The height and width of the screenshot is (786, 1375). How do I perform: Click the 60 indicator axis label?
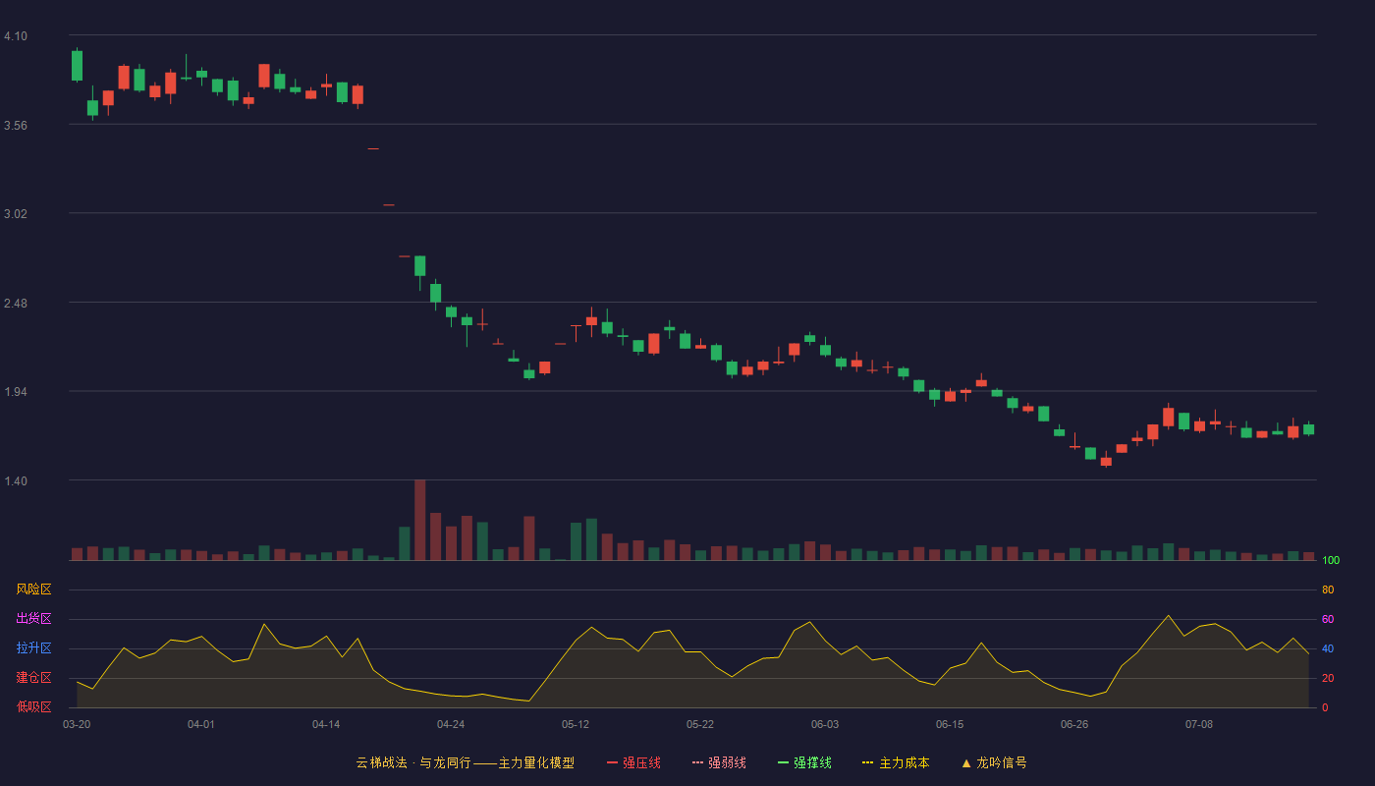tap(1328, 619)
